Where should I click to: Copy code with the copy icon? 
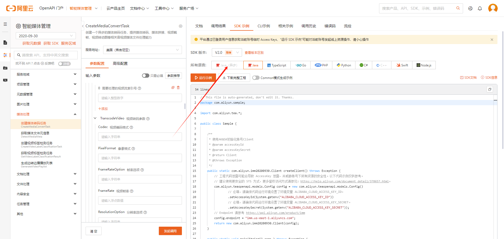(490, 89)
